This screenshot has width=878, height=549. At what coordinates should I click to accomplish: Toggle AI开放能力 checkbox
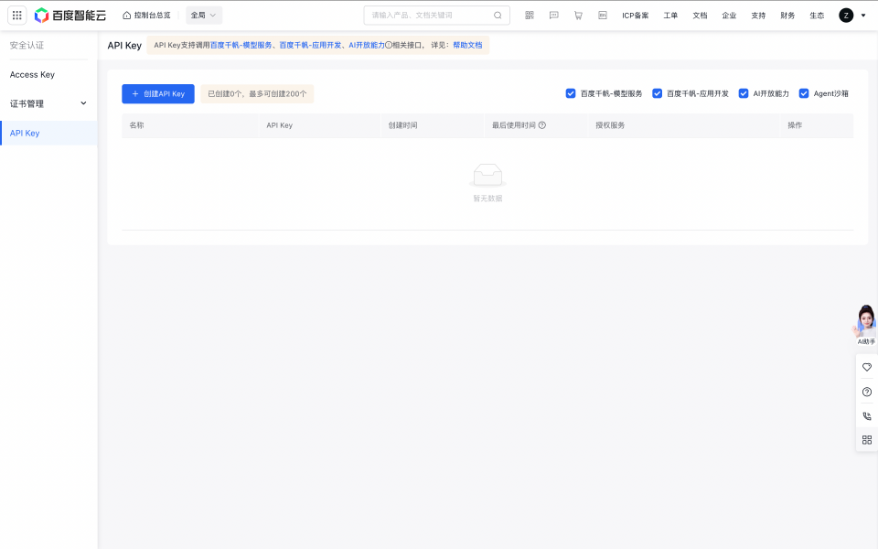coord(743,93)
